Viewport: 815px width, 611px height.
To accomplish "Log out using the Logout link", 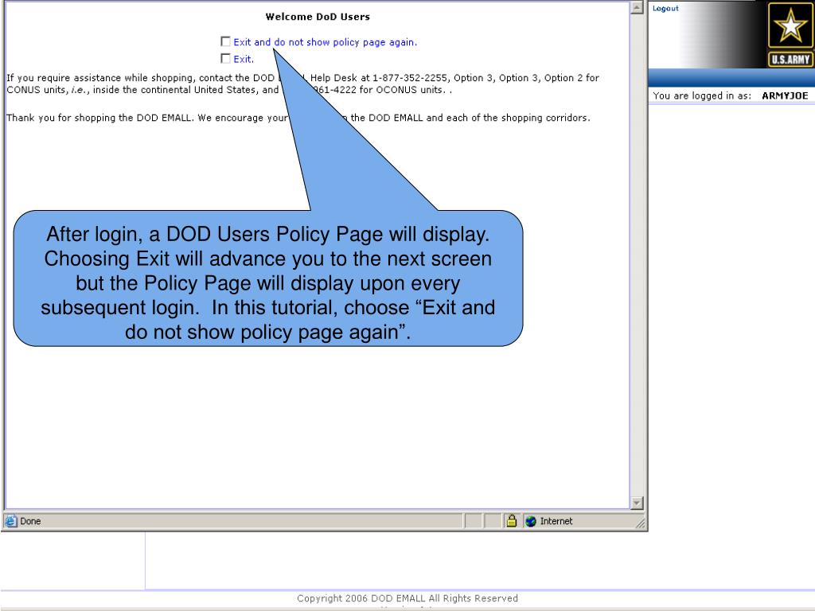I will coord(665,8).
